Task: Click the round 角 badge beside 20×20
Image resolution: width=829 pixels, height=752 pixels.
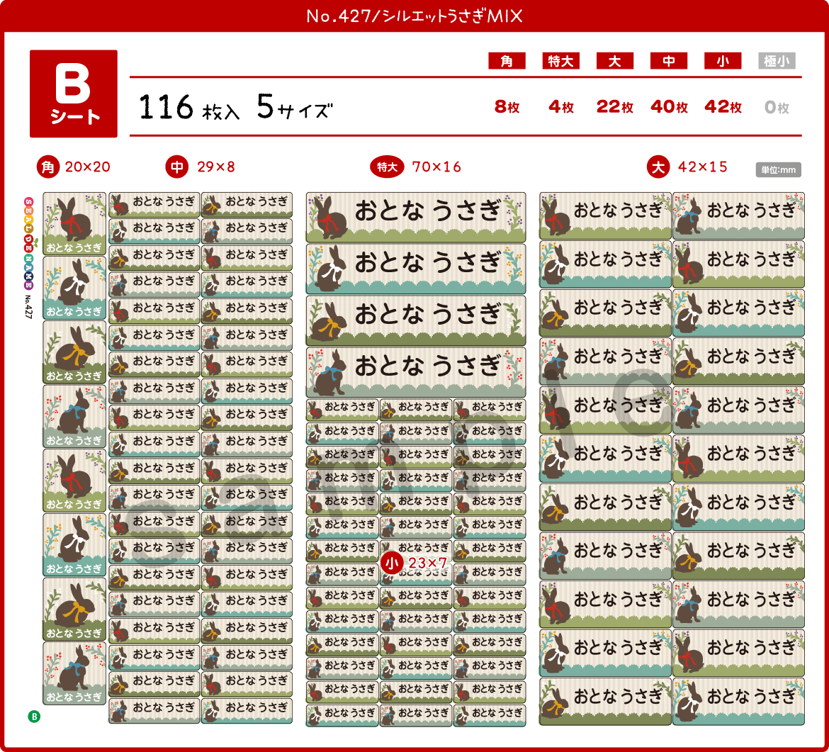Action: [48, 167]
